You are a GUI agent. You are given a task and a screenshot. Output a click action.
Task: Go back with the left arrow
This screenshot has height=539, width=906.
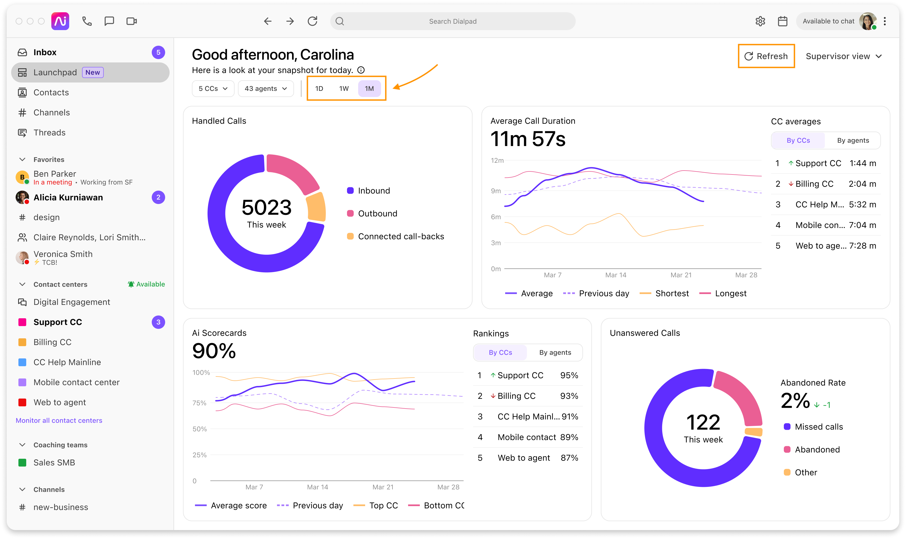coord(268,21)
